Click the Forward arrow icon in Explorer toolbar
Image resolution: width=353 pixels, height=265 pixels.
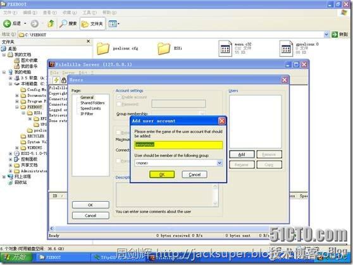coord(34,23)
